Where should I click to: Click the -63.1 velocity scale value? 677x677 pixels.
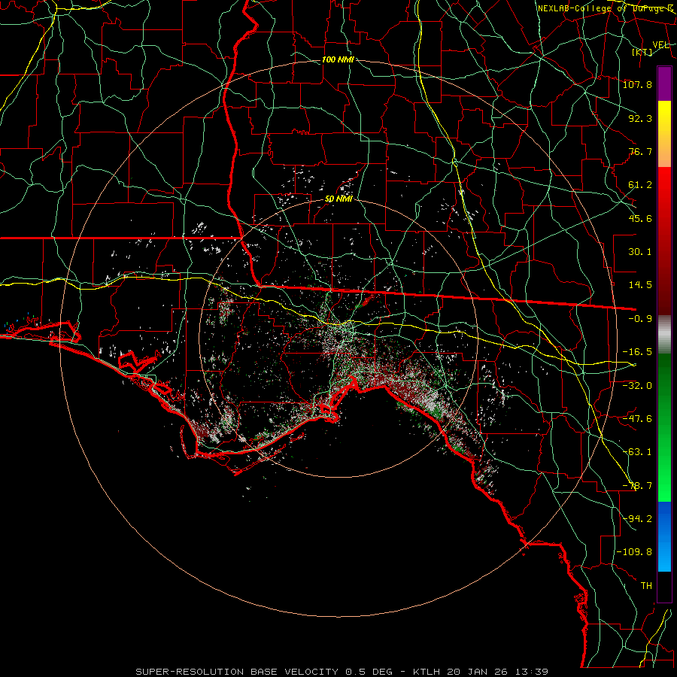(637, 452)
